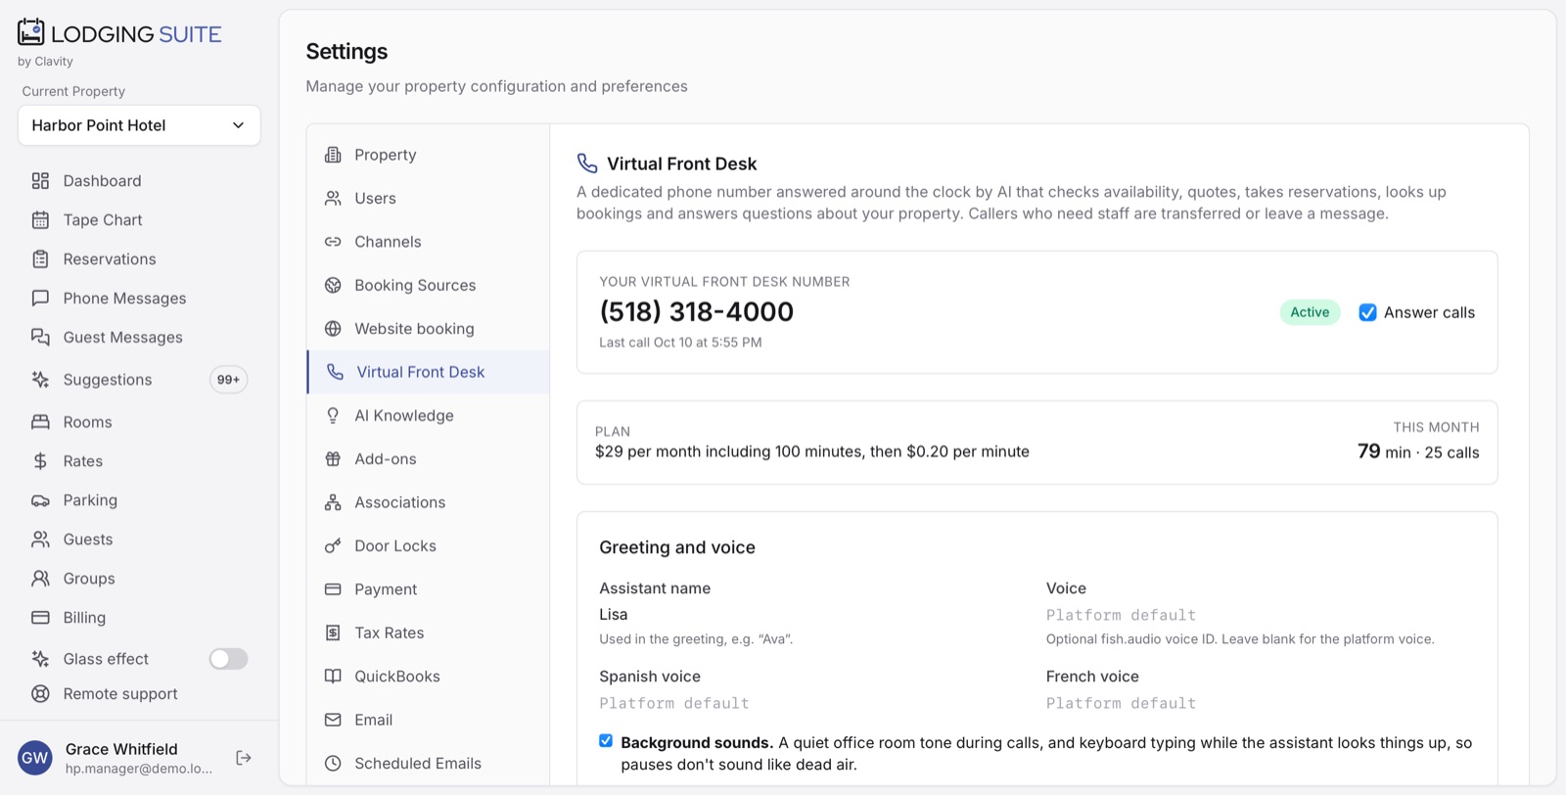
Task: Click the Suggestions sparkle icon
Action: (40, 380)
